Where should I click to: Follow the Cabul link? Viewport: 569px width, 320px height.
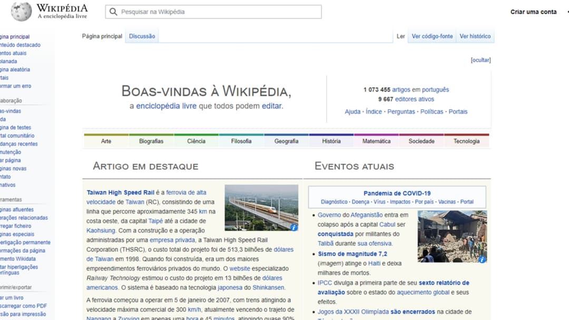(387, 224)
